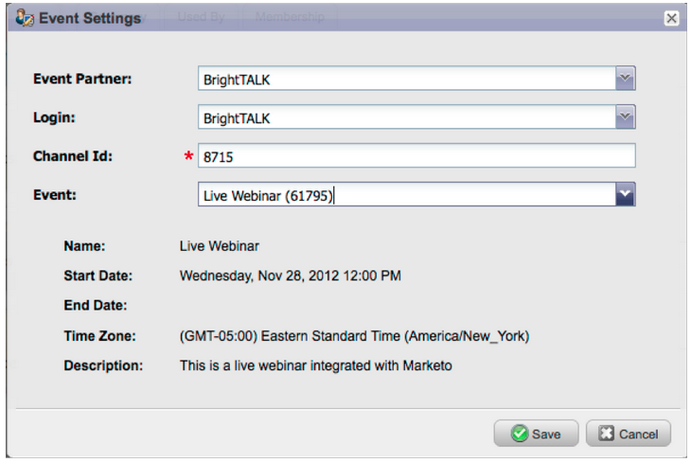Switch to the faded Membership tab

[x=290, y=17]
